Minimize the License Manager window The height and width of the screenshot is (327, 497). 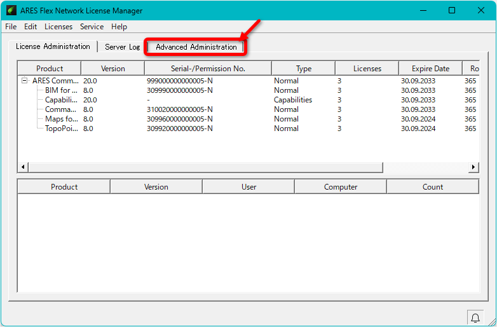click(x=423, y=10)
